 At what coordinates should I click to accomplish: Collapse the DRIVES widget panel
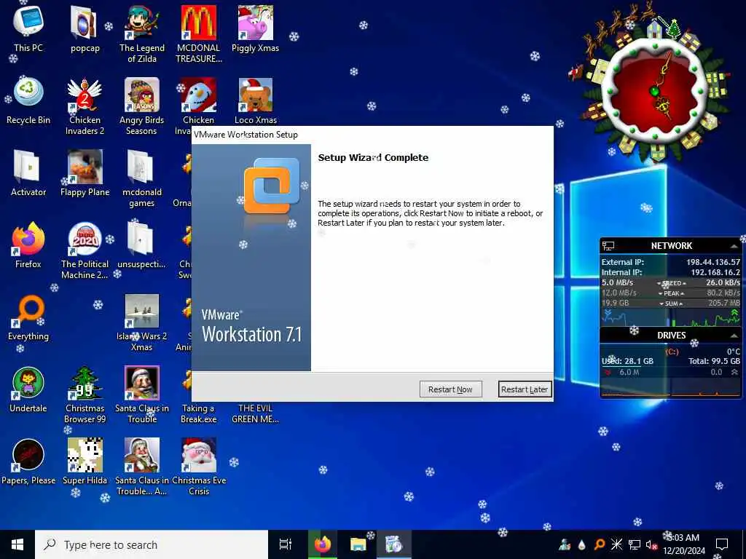[x=734, y=336]
